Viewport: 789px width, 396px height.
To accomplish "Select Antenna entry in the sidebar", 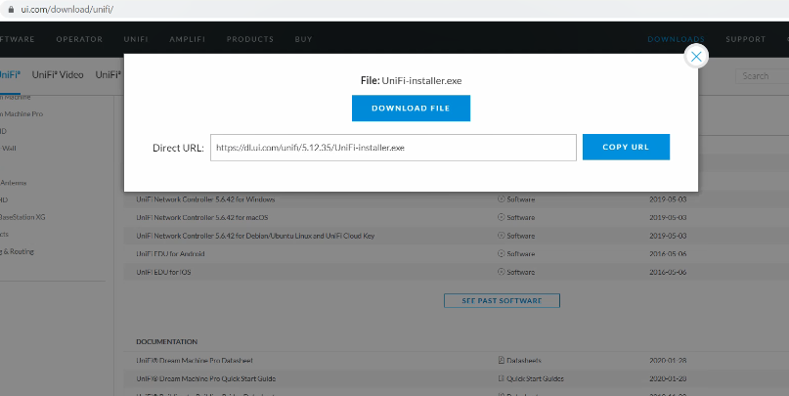I will click(x=13, y=183).
